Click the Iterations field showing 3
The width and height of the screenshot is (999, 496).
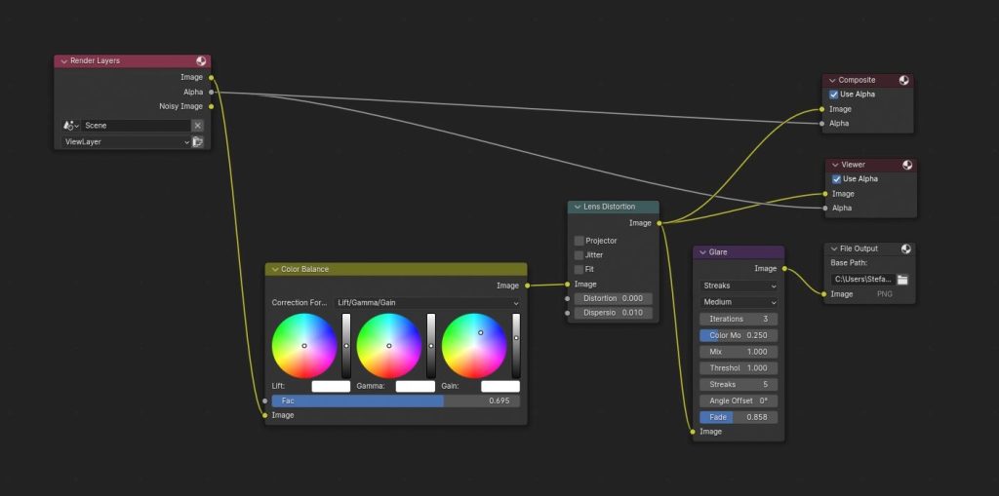pos(739,319)
